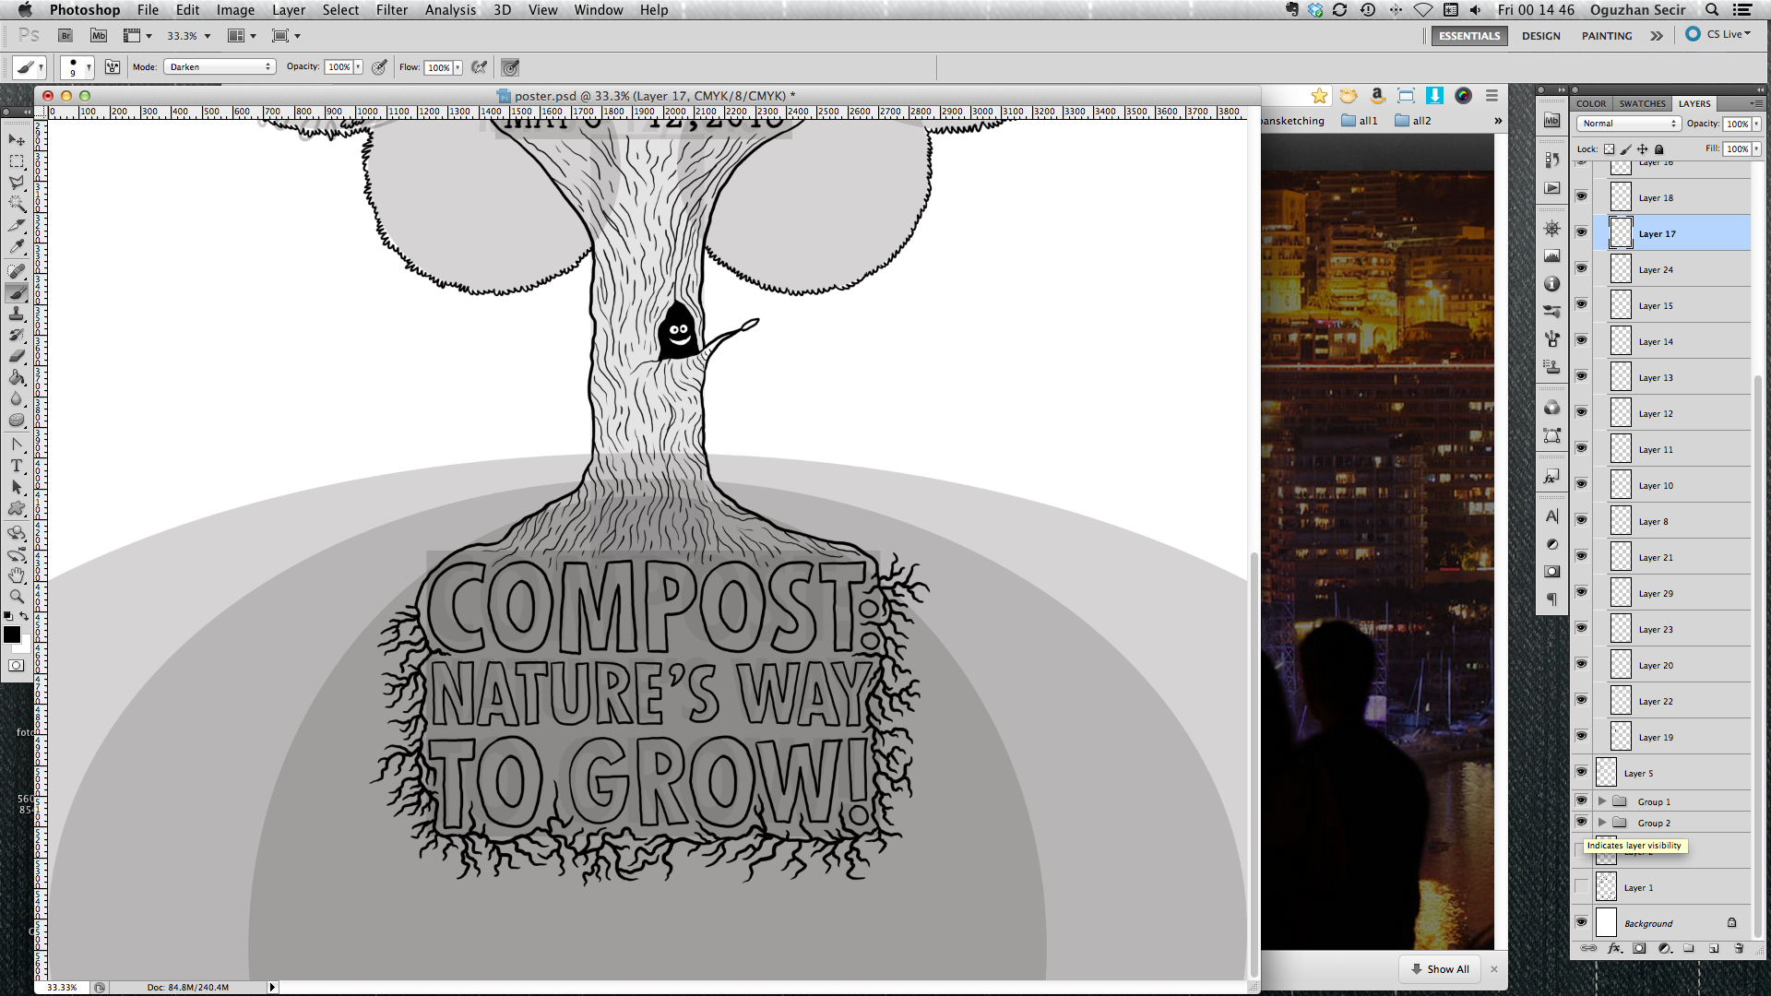Open the Actions panel play icon in dock
This screenshot has height=996, width=1771.
click(1552, 188)
